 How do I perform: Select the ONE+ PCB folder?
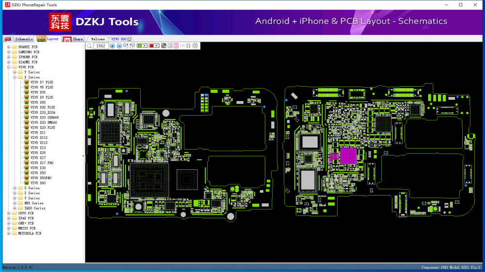26,223
